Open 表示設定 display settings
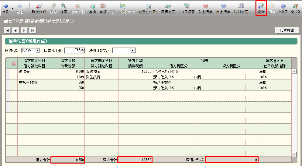Screen dimensions: 302x166 pos(168,8)
